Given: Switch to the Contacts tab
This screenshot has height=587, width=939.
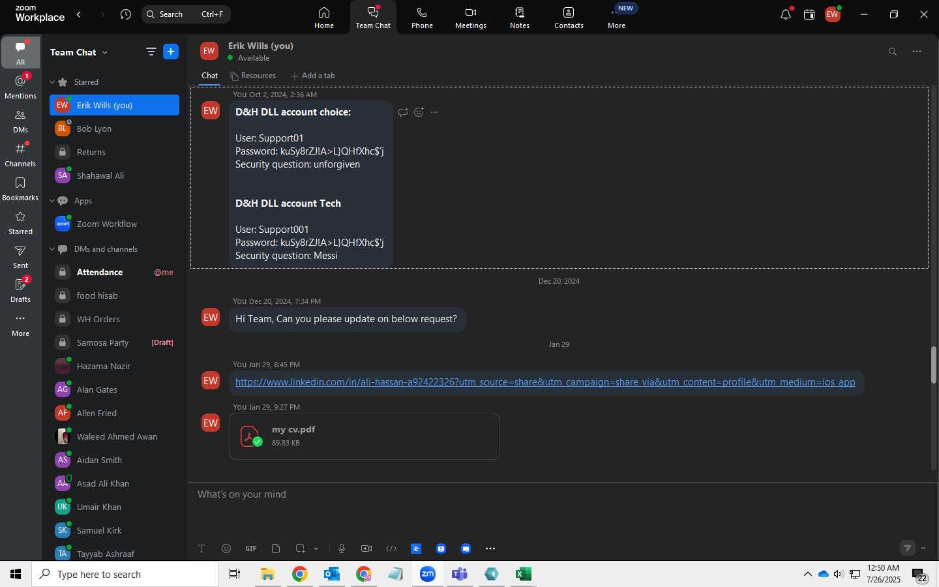Looking at the screenshot, I should tap(569, 18).
